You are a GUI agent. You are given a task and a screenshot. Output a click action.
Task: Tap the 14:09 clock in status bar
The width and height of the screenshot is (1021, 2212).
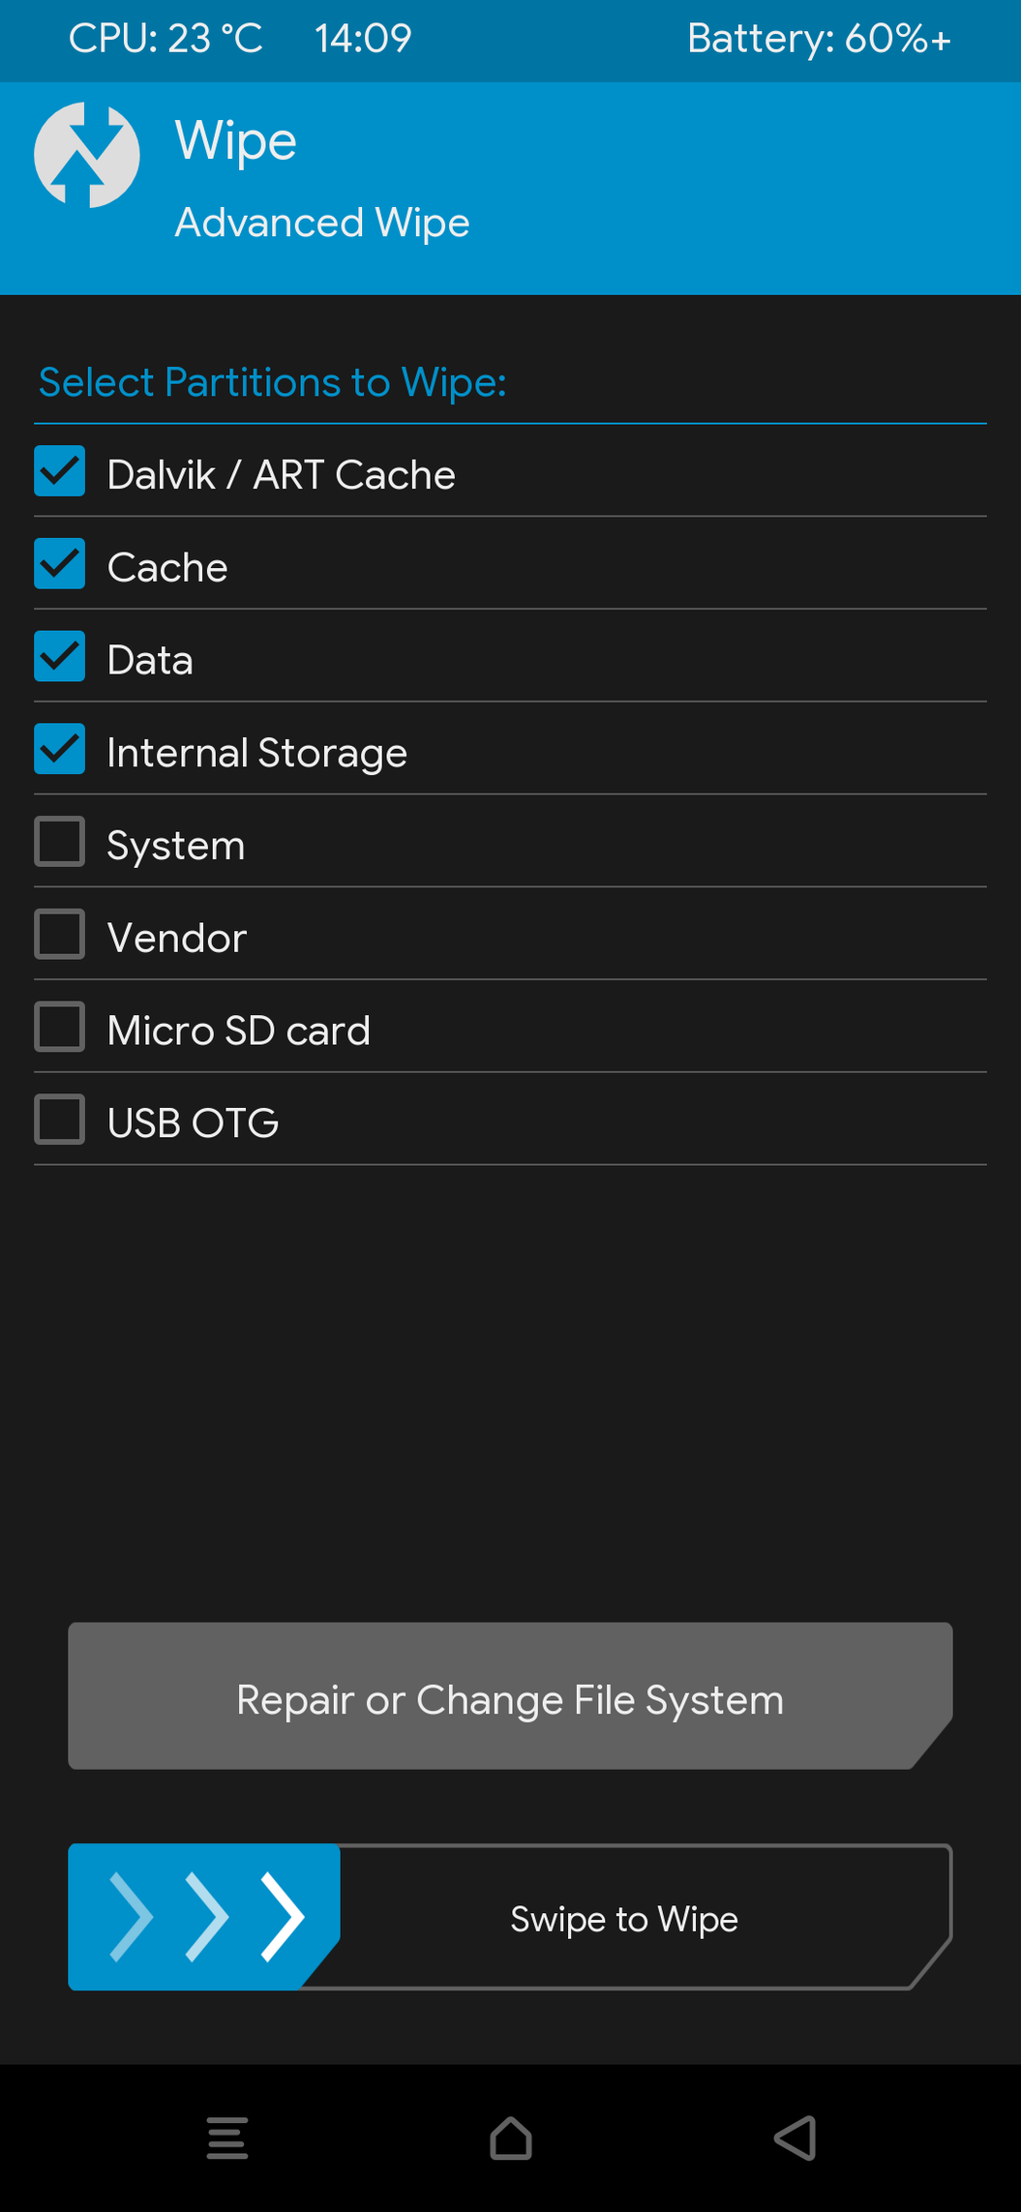click(363, 39)
